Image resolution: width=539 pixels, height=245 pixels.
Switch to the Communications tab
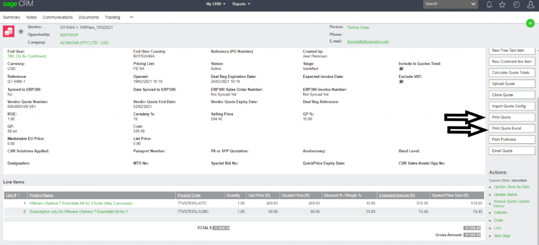pos(58,17)
